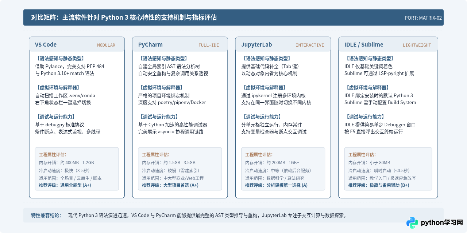
Task: Click 内存开销：小于 80MB
Action: click(369, 163)
